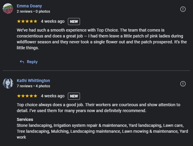The height and width of the screenshot is (146, 193).
Task: Open Emma Doany's profile picture
Action: pyautogui.click(x=8, y=9)
